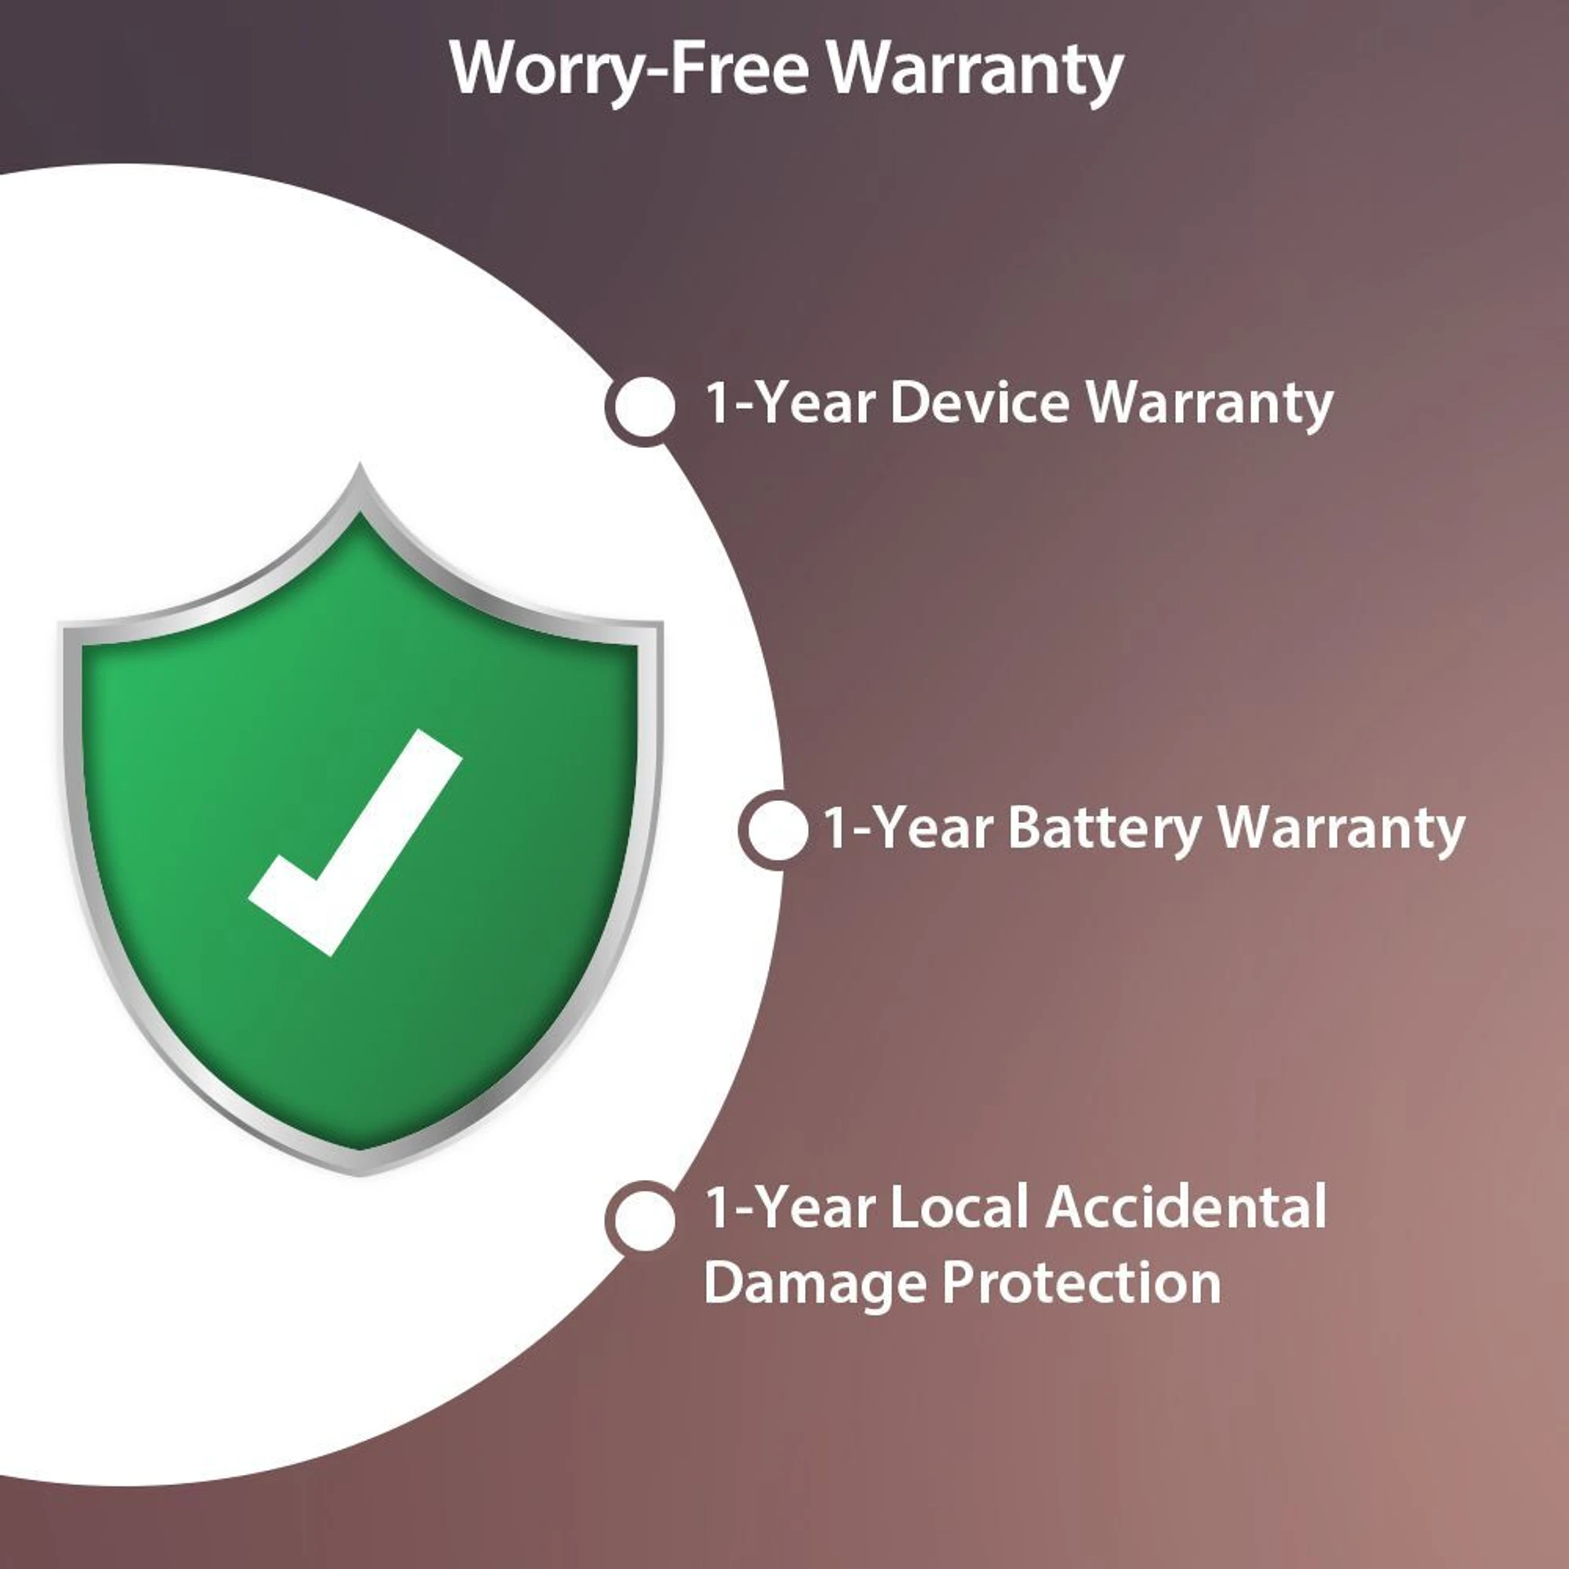Click the word Battery in the second item
1569x1569 pixels.
coord(1104,829)
